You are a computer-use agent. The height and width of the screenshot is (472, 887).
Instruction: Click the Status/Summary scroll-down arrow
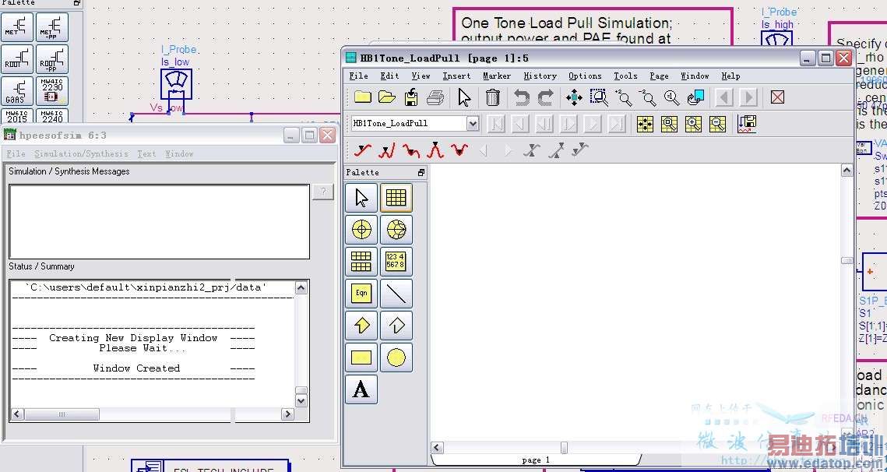[x=301, y=400]
